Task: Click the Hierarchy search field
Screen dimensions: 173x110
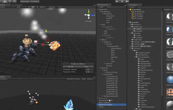Action: [x=116, y=7]
